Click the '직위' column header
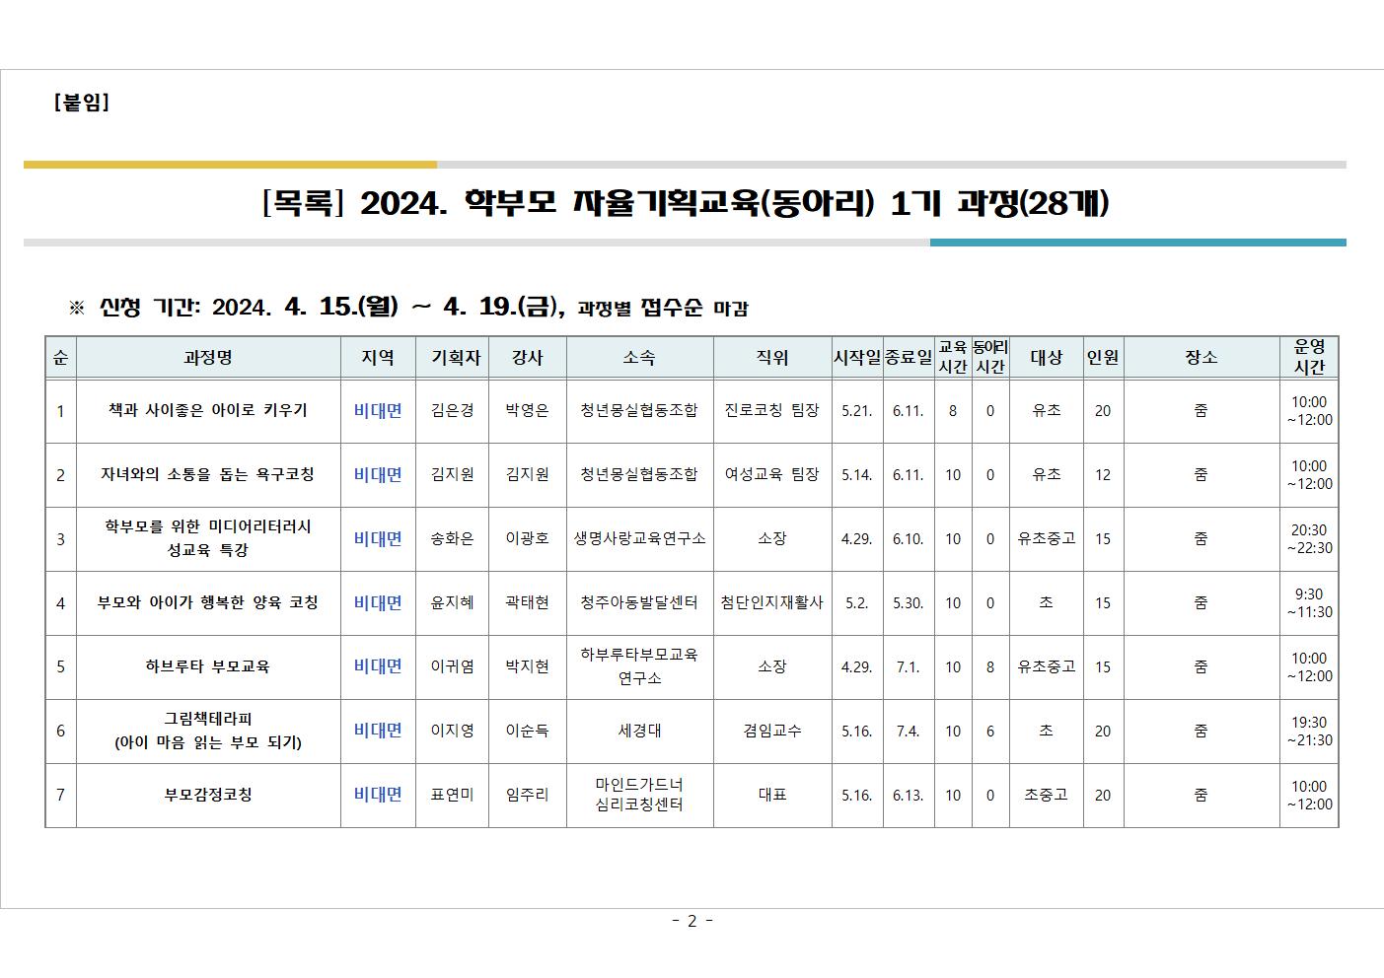Image resolution: width=1384 pixels, height=978 pixels. tap(772, 357)
